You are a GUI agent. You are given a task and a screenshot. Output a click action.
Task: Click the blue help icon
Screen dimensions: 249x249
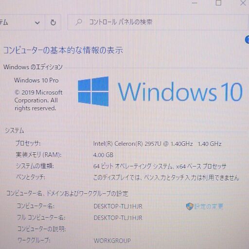pyautogui.click(x=247, y=40)
